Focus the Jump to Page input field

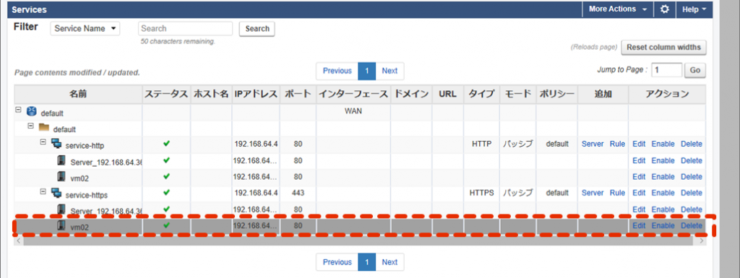tap(667, 70)
